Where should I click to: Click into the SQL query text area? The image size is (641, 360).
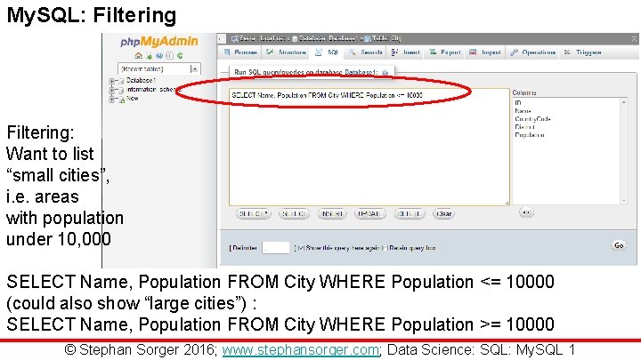pos(369,147)
